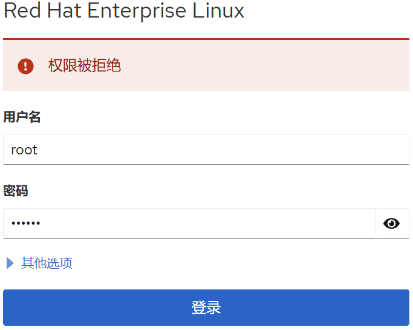Click the red top border of the alert
This screenshot has width=413, height=330.
[206, 39]
